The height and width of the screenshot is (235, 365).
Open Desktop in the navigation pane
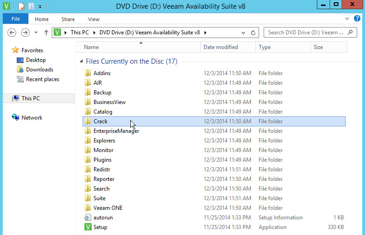(36, 60)
